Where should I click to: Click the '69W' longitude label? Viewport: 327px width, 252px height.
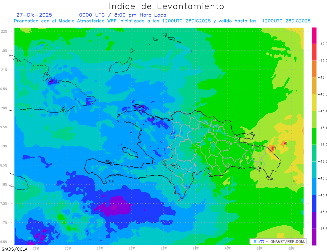259,248
